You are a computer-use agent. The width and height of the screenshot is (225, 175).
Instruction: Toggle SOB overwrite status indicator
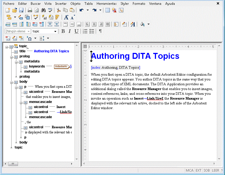[x=207, y=170]
